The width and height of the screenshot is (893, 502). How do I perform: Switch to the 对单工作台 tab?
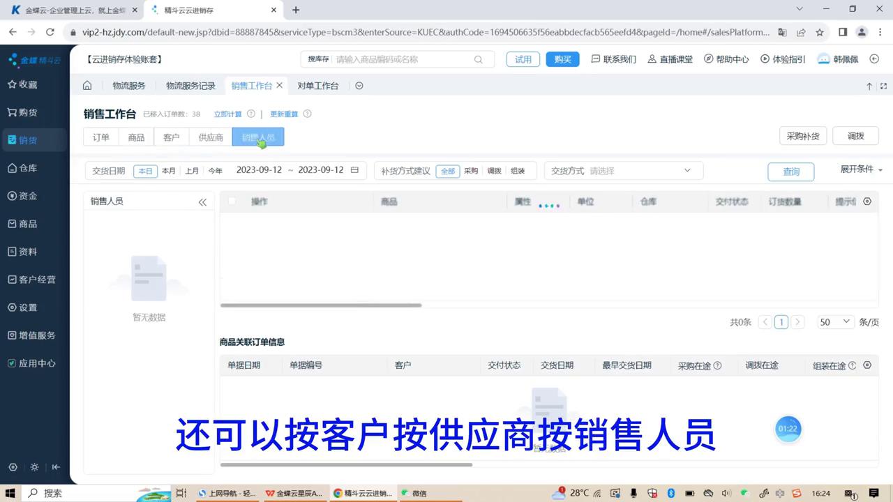(x=318, y=85)
